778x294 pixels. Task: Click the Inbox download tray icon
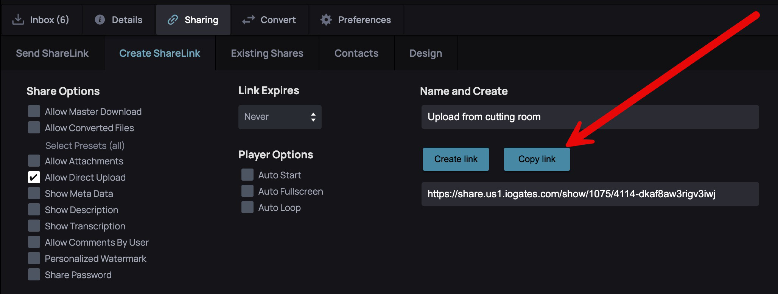18,20
